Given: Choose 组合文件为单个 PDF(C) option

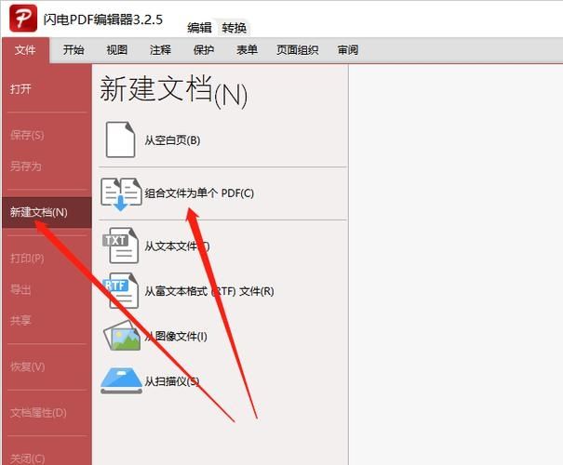Looking at the screenshot, I should coord(199,193).
